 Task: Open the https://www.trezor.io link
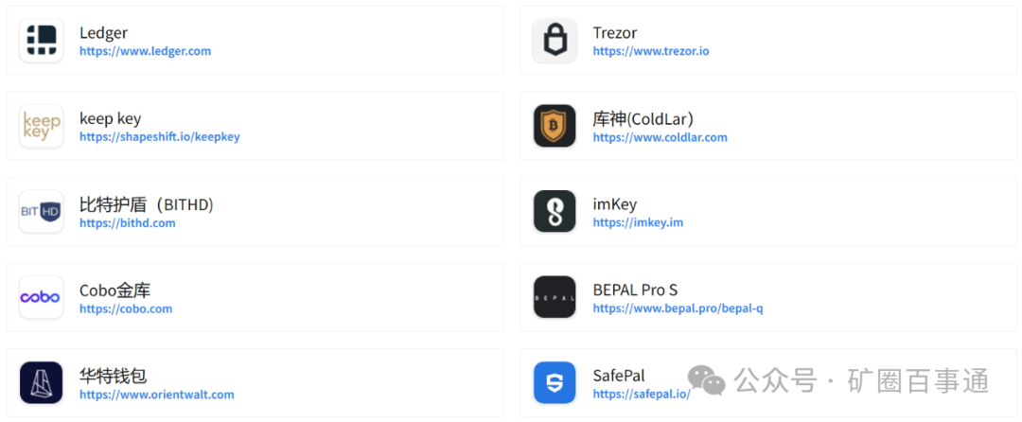(x=651, y=51)
